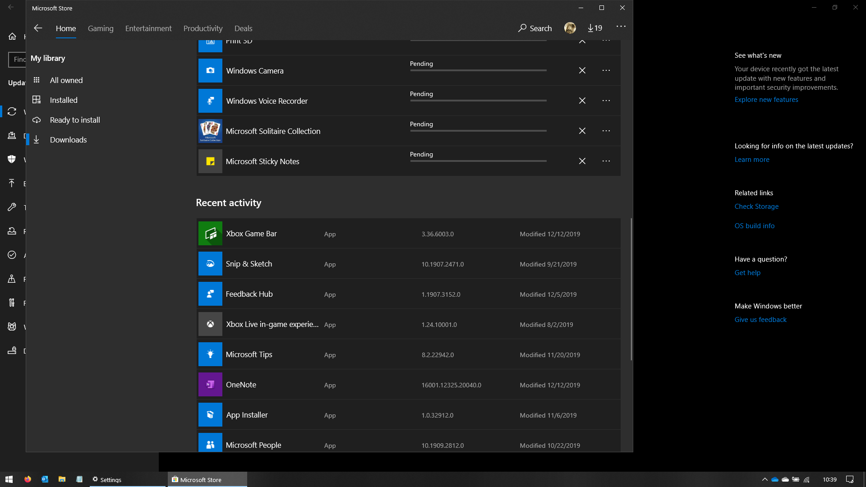Select All owned in My library
This screenshot has width=866, height=487.
click(x=66, y=80)
